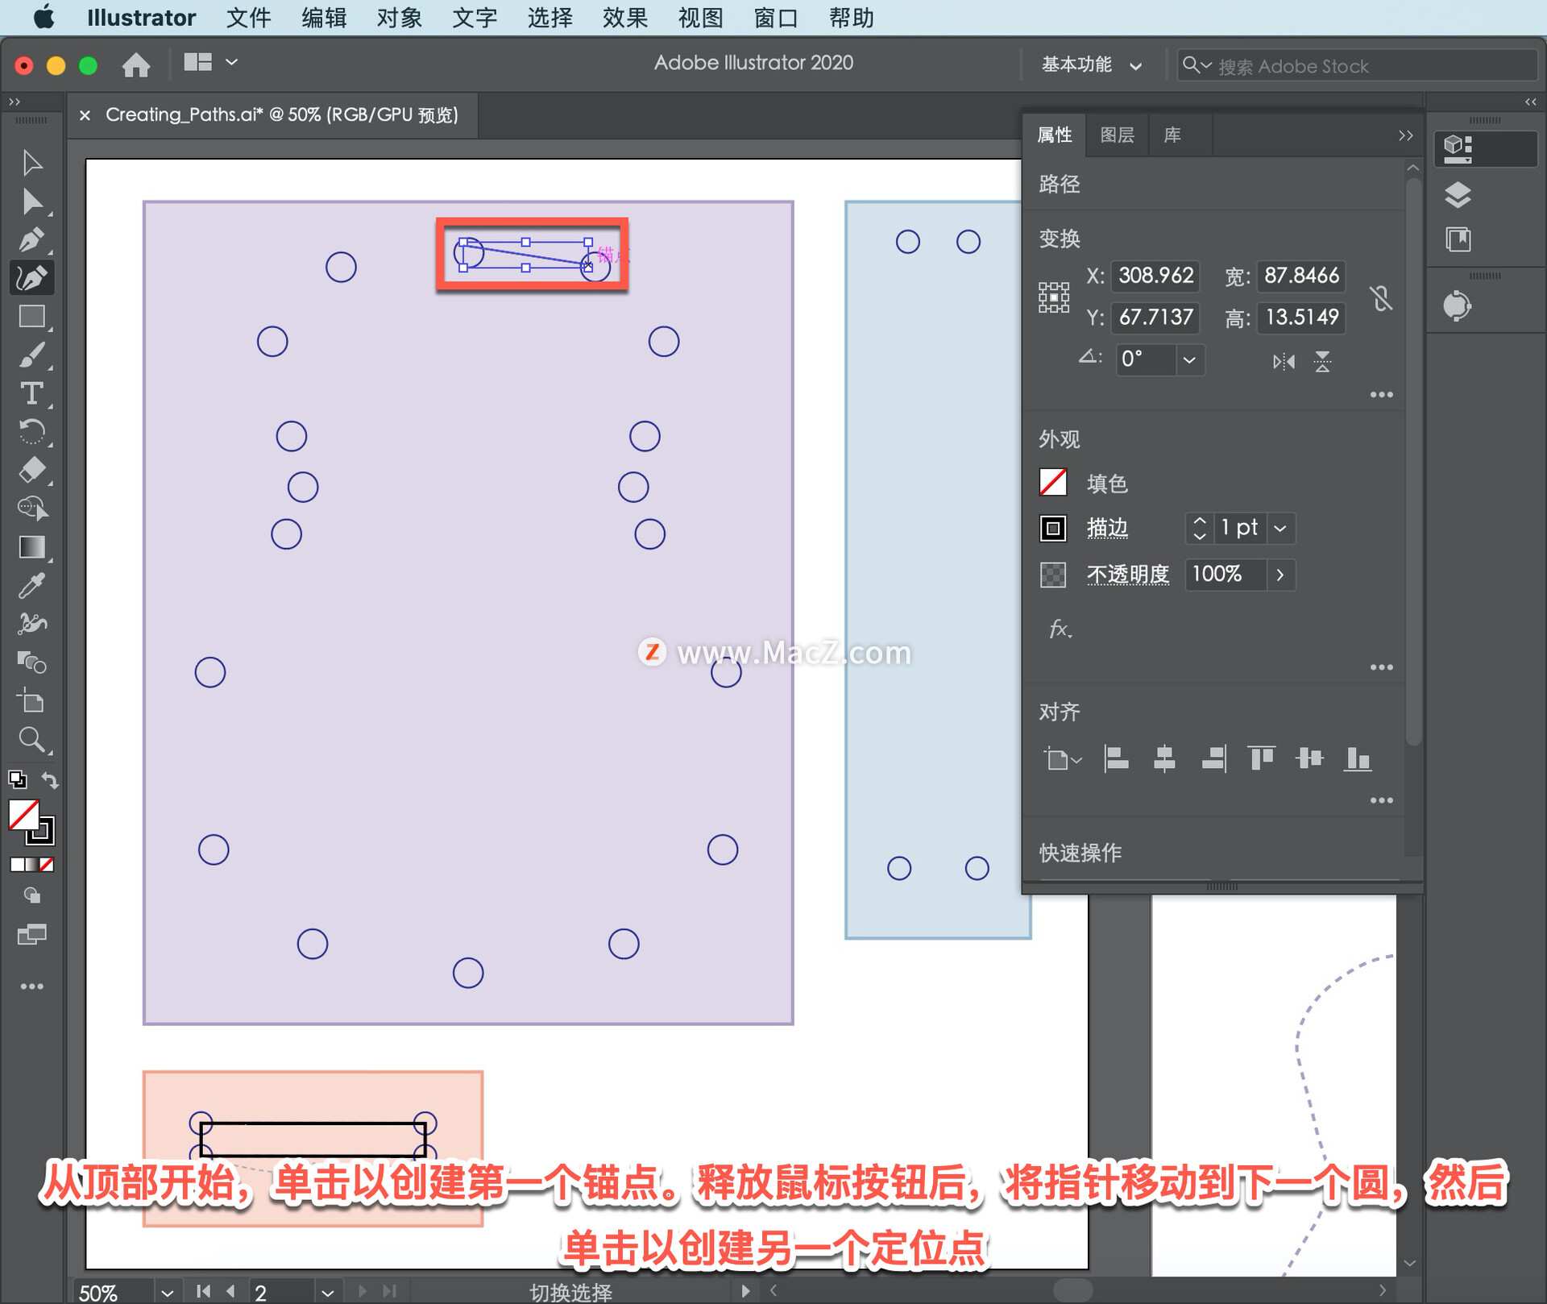
Task: Select the Type tool
Action: [x=32, y=393]
